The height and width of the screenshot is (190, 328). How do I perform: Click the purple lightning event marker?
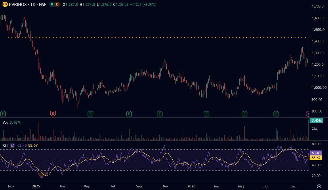tap(308, 114)
